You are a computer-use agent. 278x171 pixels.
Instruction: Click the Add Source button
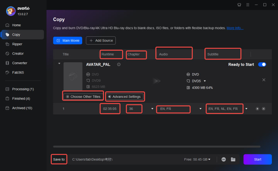coord(101,41)
